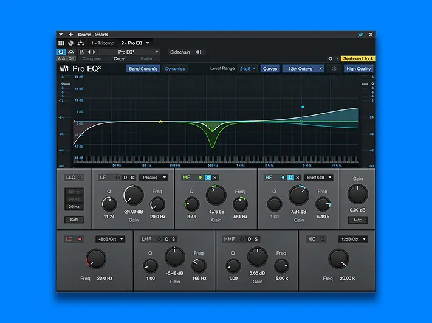Viewport: 432px width, 323px height.
Task: Click the dotted analyzer mode icon
Action: click(x=334, y=69)
